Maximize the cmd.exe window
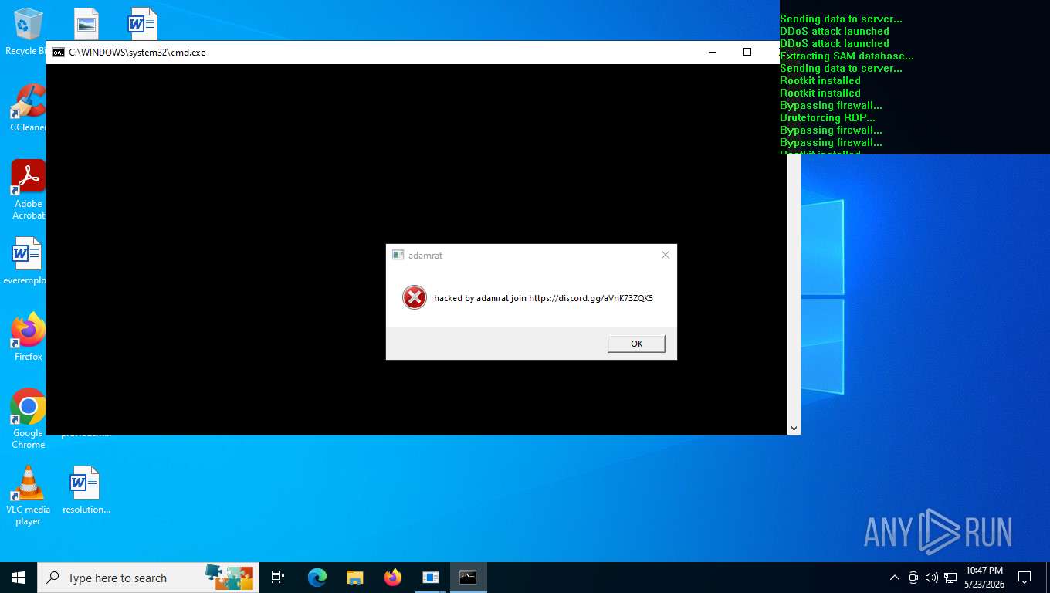 (x=747, y=52)
